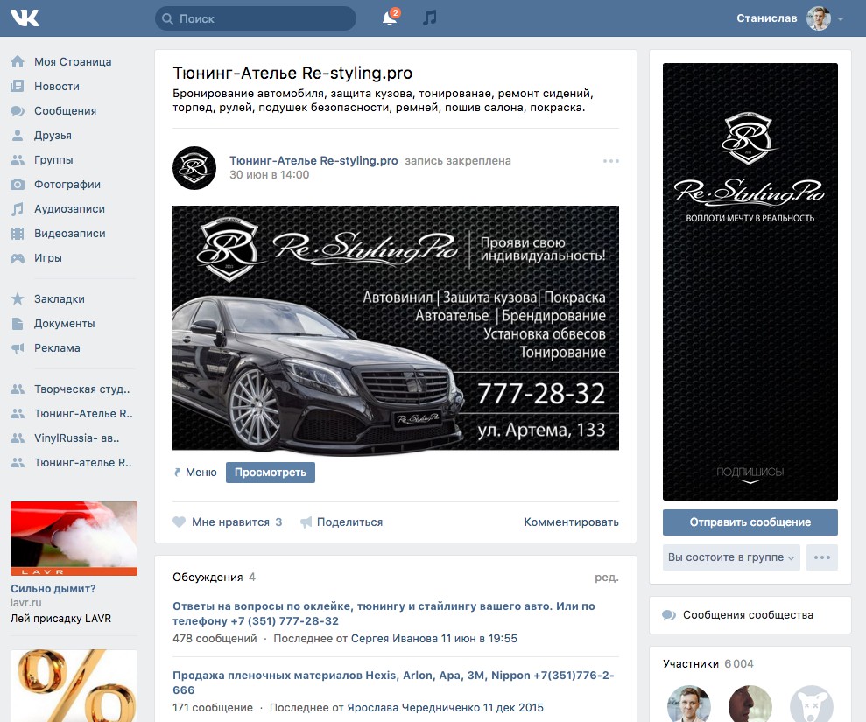The height and width of the screenshot is (722, 866).
Task: Click into the Поиск search field
Action: 256,18
